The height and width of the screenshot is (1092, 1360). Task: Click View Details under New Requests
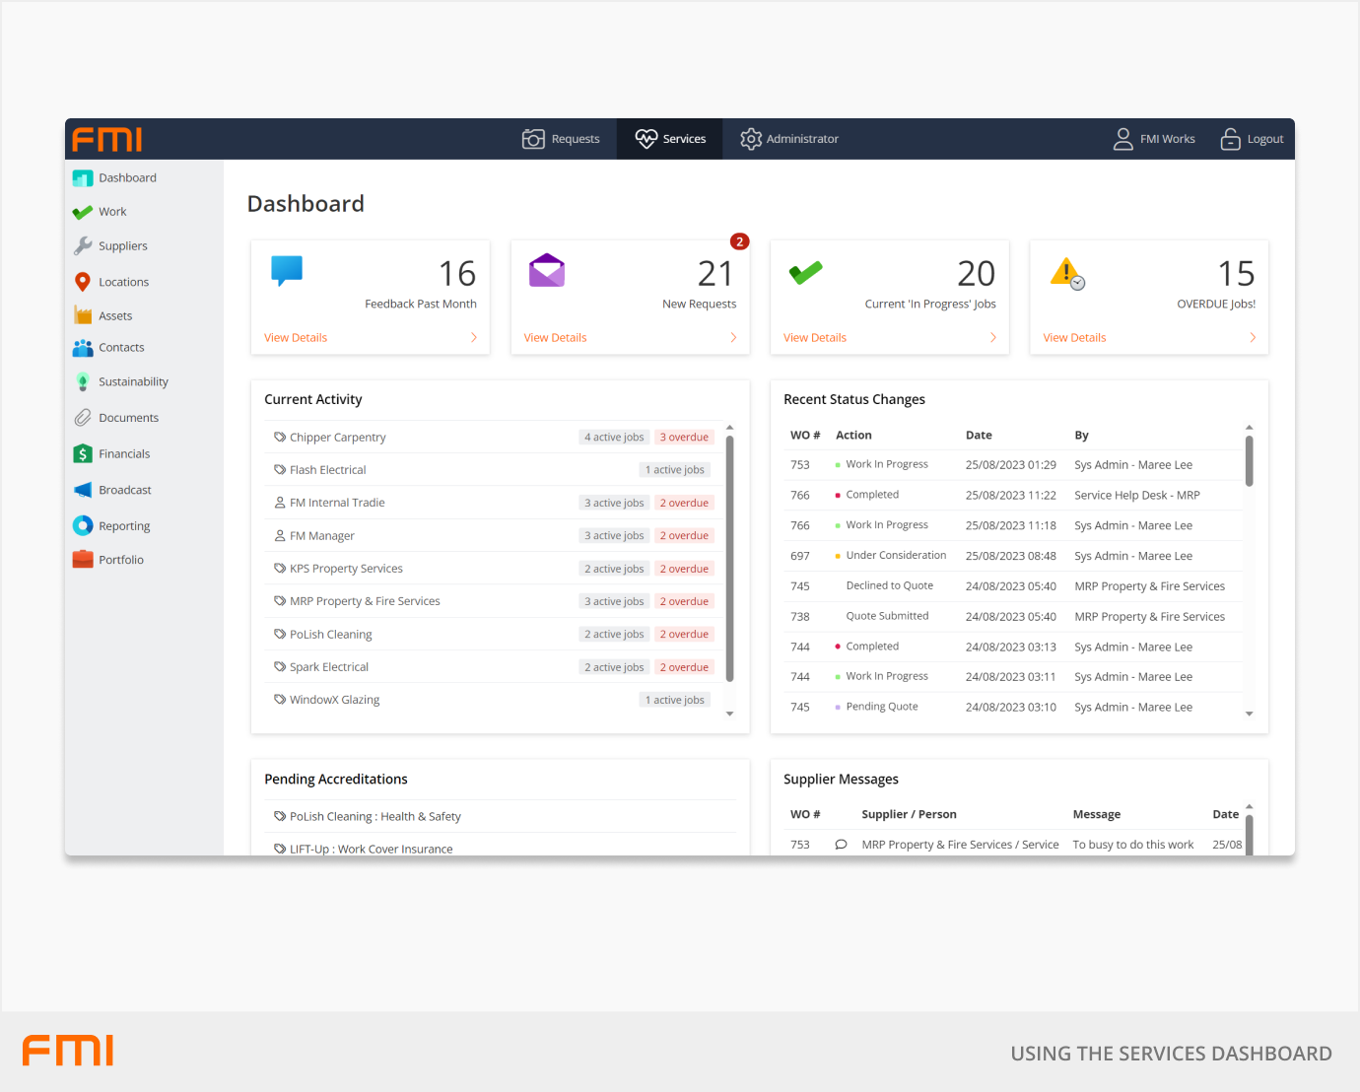click(555, 338)
